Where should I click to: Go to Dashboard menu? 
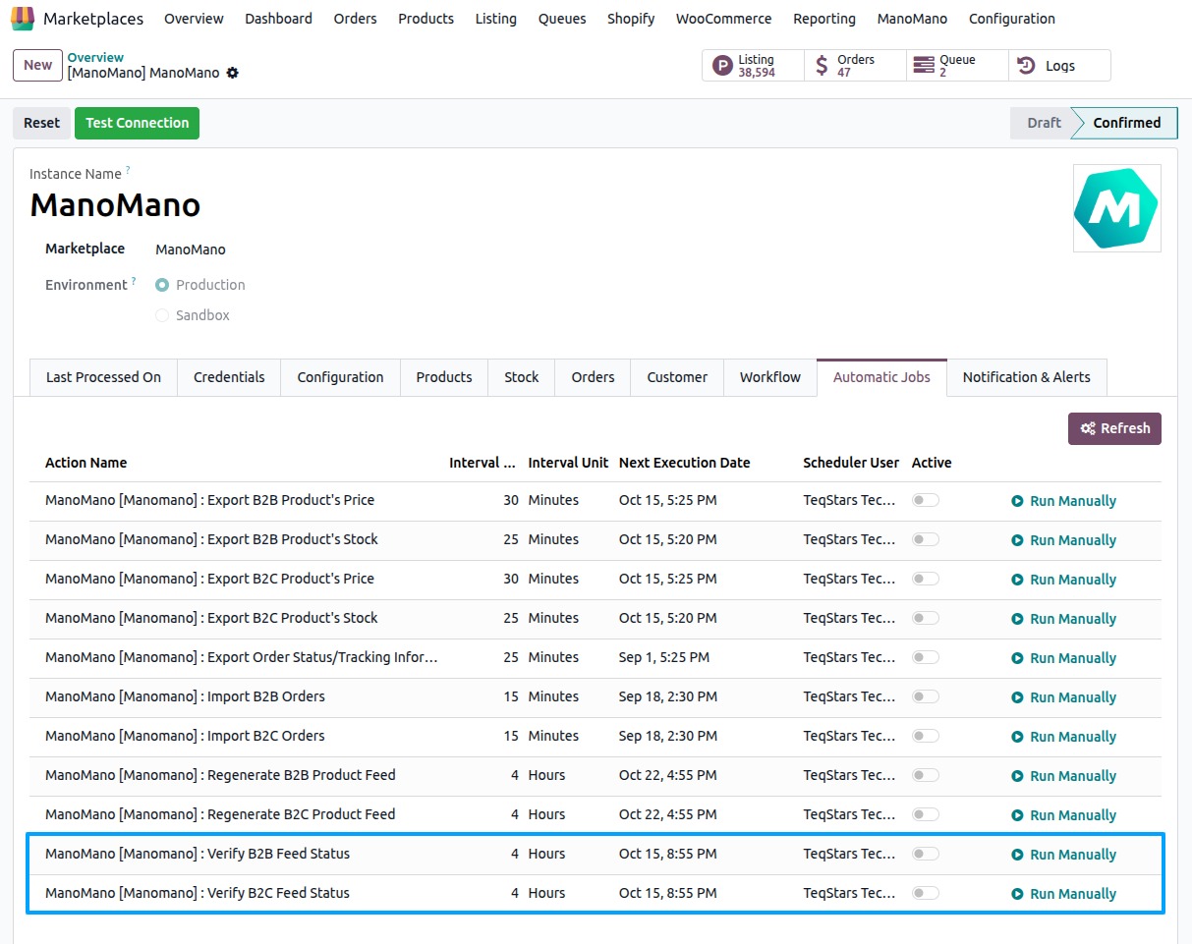278,19
